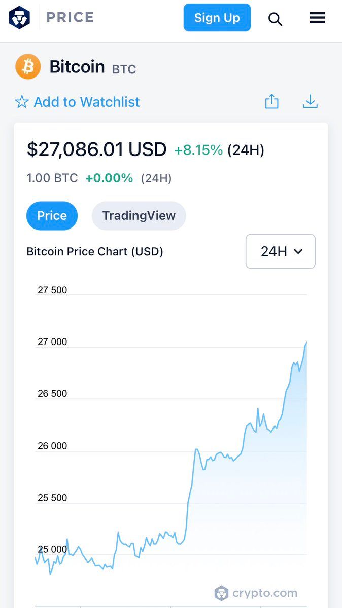The height and width of the screenshot is (608, 342).
Task: Tap the 1.00 BTC conversion text
Action: pyautogui.click(x=52, y=178)
